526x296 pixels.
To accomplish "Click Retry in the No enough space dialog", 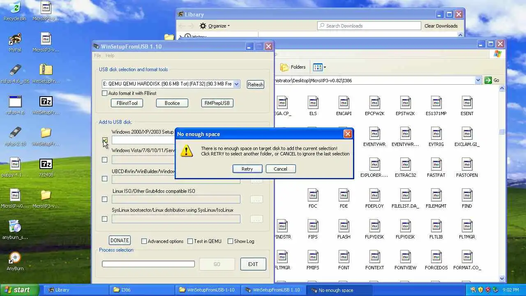I will point(247,169).
